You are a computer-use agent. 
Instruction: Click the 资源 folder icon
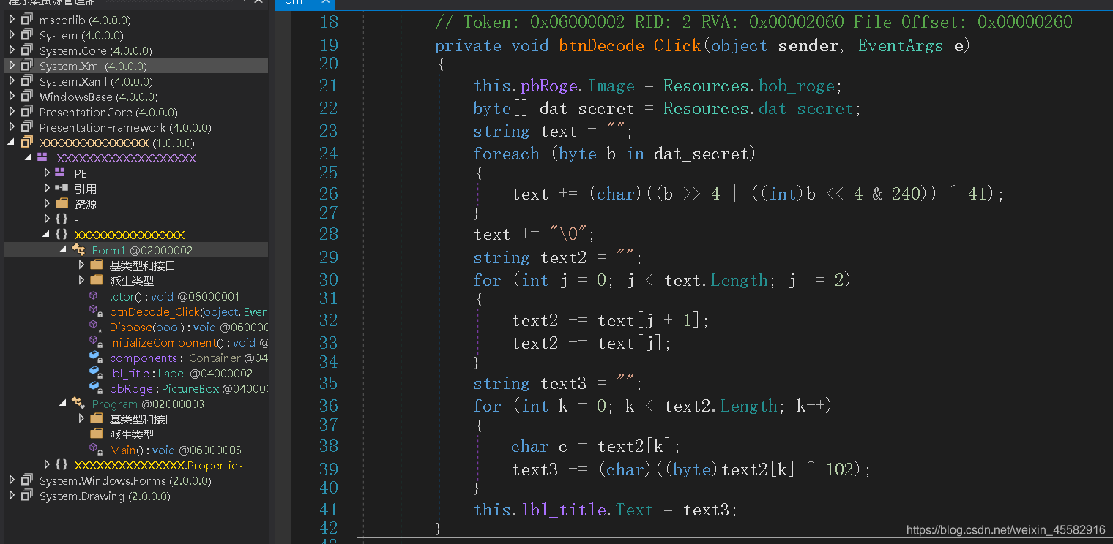point(62,204)
